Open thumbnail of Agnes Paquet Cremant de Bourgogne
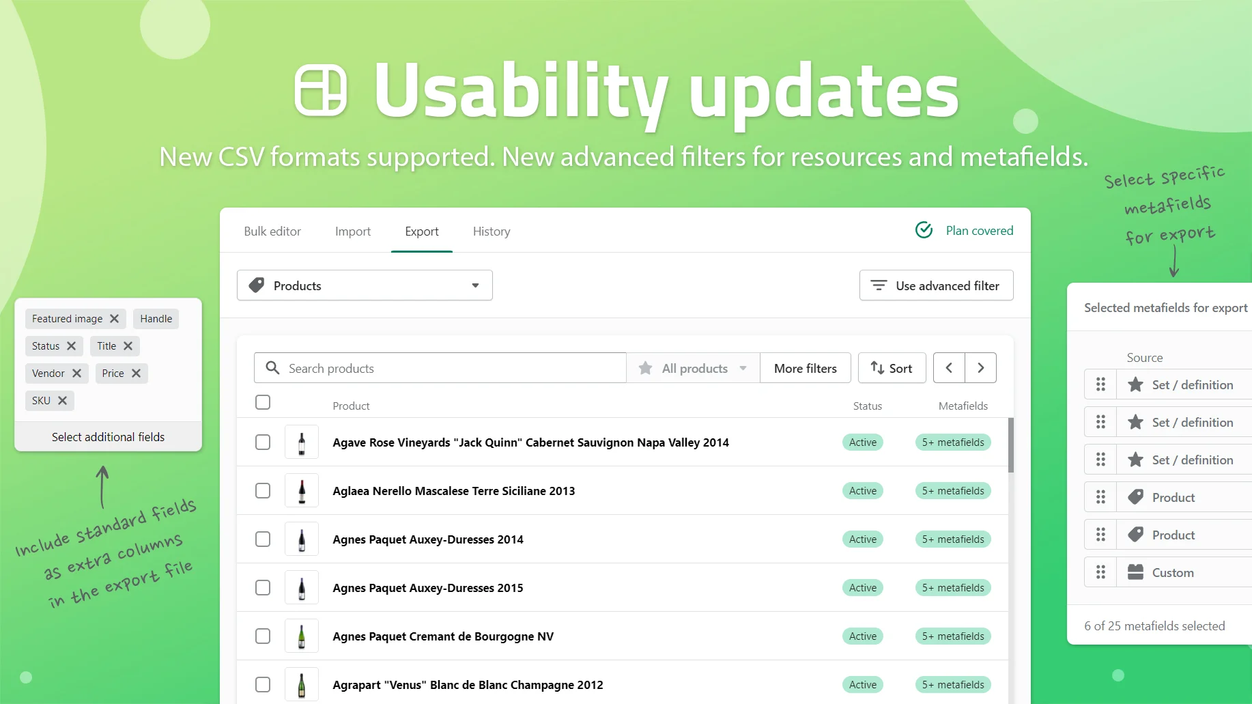This screenshot has height=704, width=1252. [302, 636]
